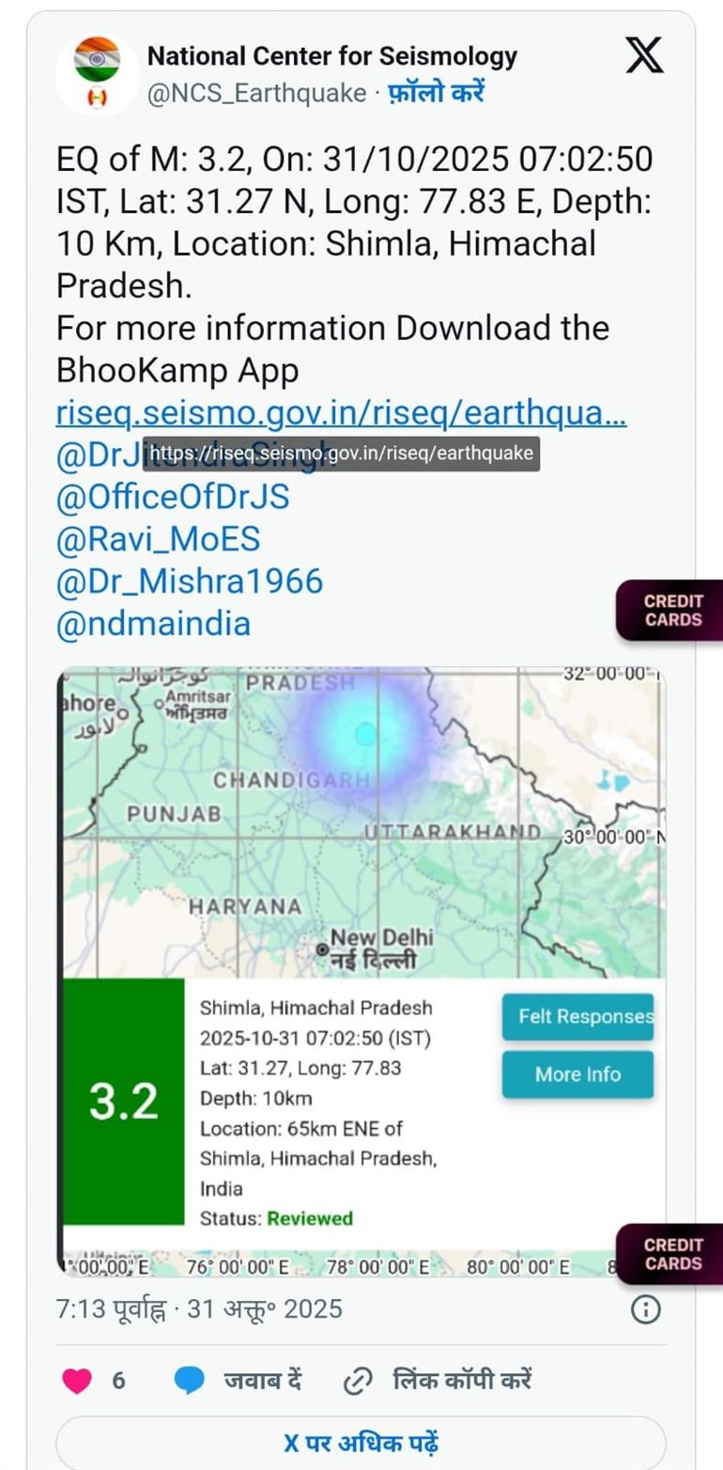Click the New Delhi map marker
The image size is (723, 1470).
tap(323, 950)
